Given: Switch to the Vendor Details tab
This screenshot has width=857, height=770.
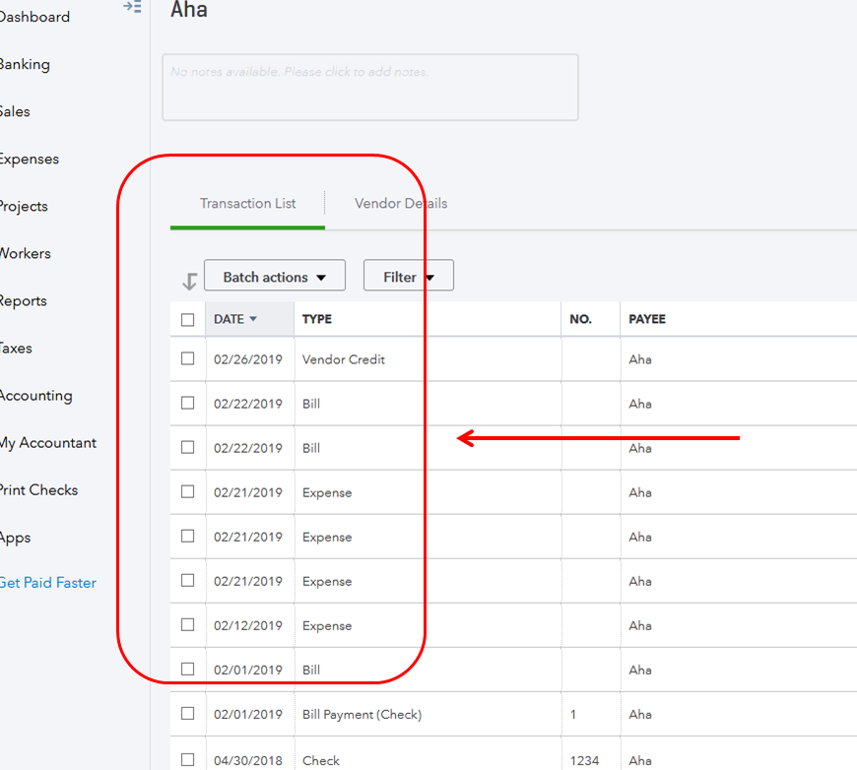Looking at the screenshot, I should (401, 204).
